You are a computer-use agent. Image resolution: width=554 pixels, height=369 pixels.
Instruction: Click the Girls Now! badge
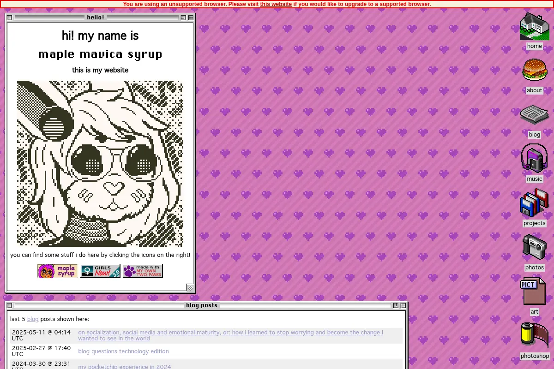pyautogui.click(x=100, y=271)
